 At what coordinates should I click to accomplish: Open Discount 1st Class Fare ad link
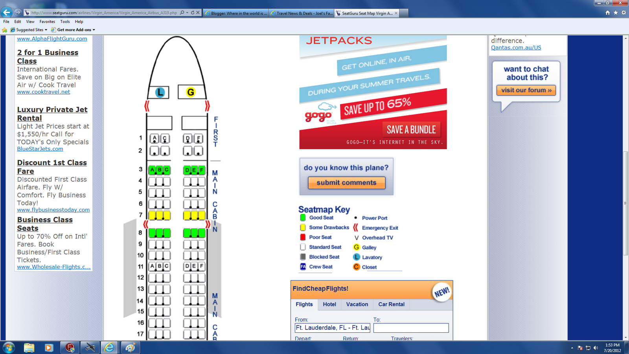click(52, 167)
